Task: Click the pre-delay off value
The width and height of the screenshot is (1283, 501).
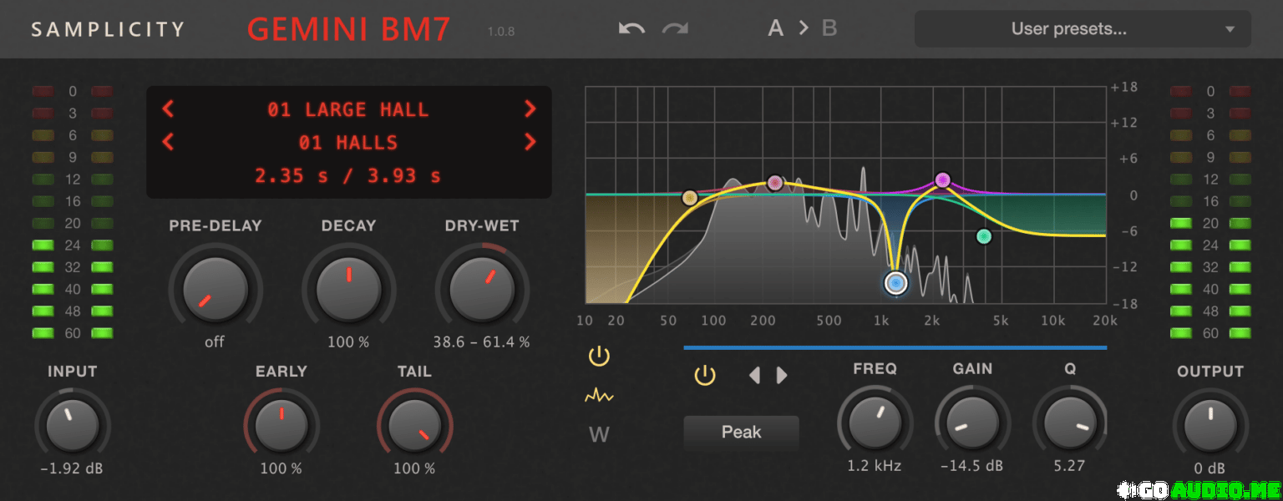Action: coord(215,342)
